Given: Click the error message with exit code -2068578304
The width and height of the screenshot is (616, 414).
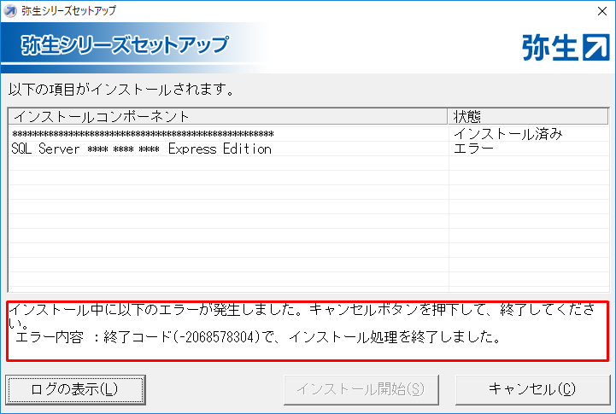Looking at the screenshot, I should coord(308,331).
